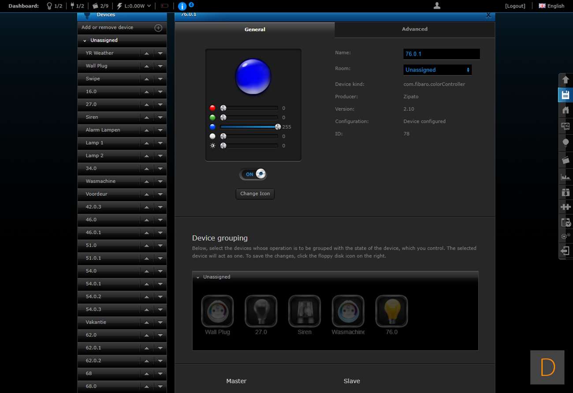Select Wall Plug in device grouping
The image size is (573, 393).
point(217,311)
